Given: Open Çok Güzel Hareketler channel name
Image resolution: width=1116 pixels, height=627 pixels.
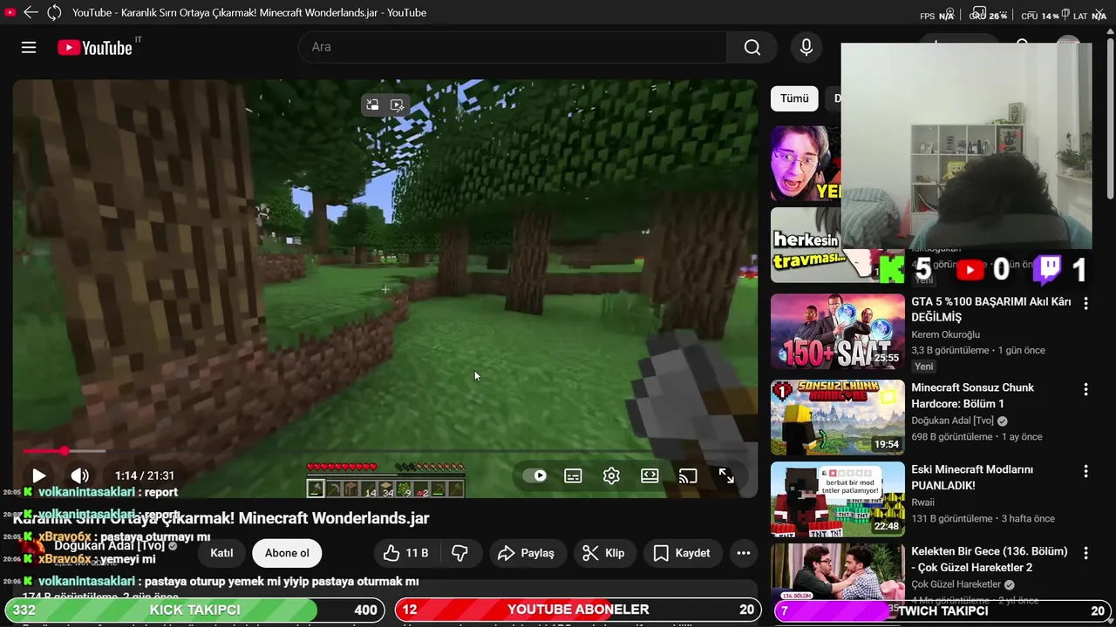Looking at the screenshot, I should click(956, 584).
